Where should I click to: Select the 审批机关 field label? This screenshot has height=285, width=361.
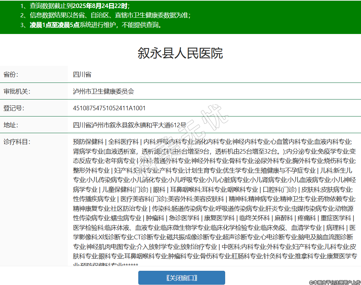pos(17,92)
